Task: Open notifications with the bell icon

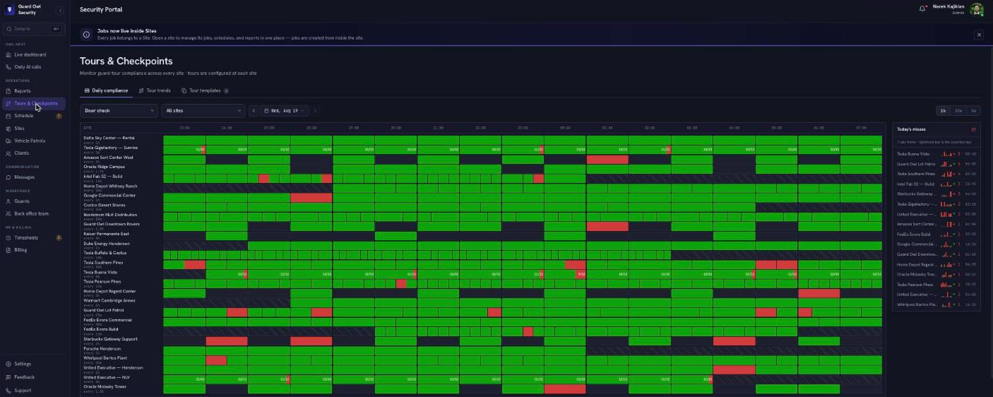Action: click(x=922, y=9)
